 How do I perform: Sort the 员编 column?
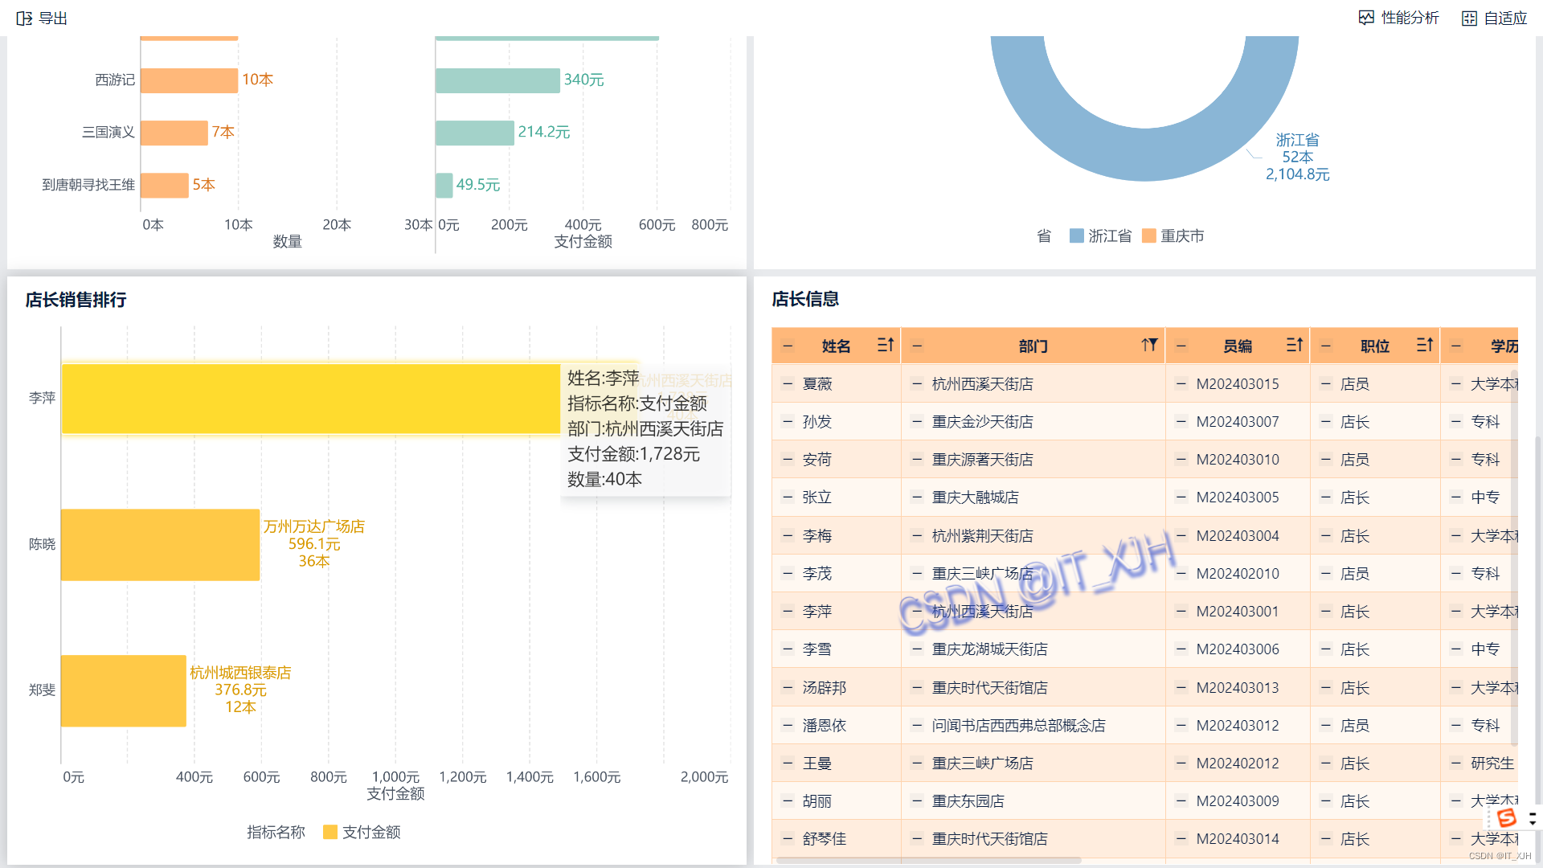[1294, 346]
